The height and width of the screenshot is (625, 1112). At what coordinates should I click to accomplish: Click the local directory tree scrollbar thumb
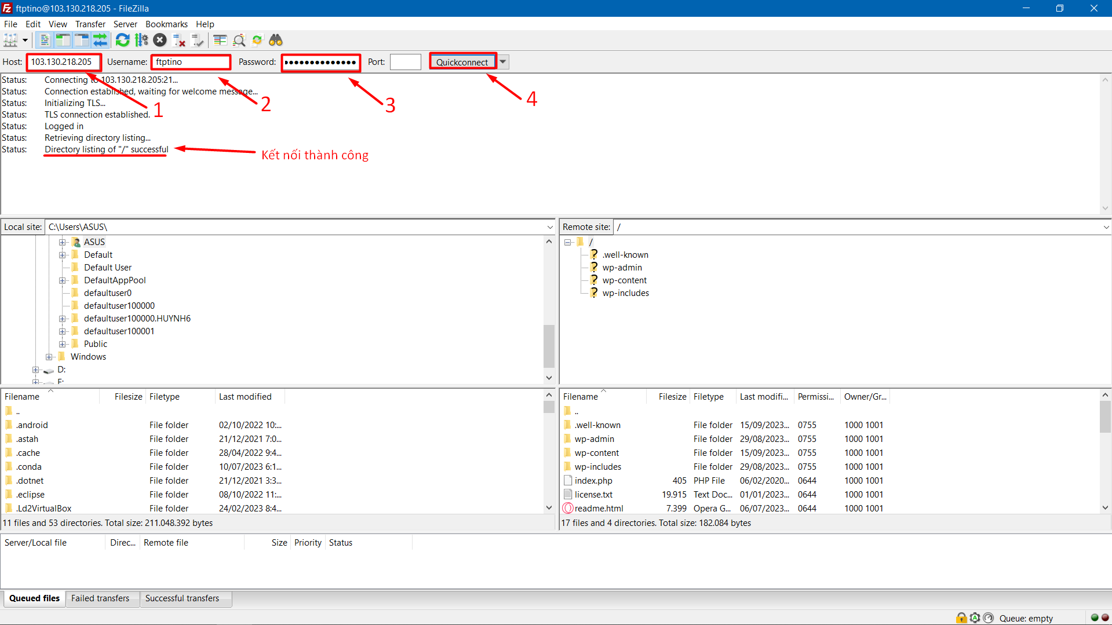(548, 346)
